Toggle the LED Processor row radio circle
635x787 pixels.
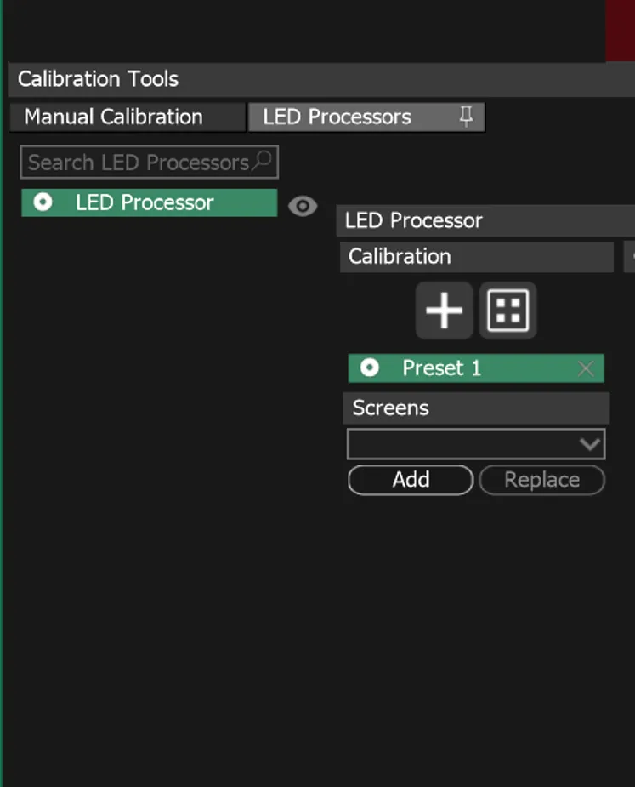[43, 202]
